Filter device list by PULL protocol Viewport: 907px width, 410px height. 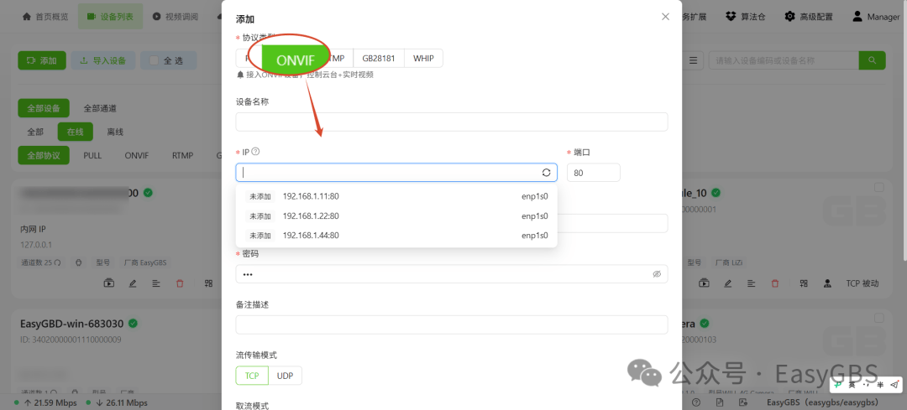click(92, 155)
